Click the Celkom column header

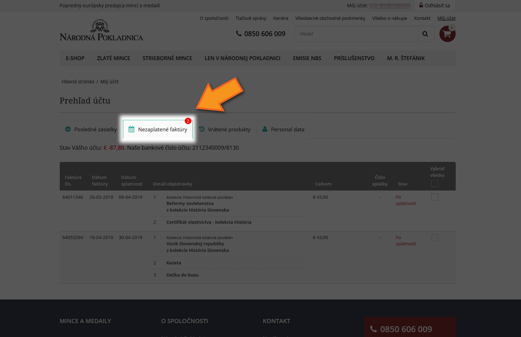(x=323, y=184)
